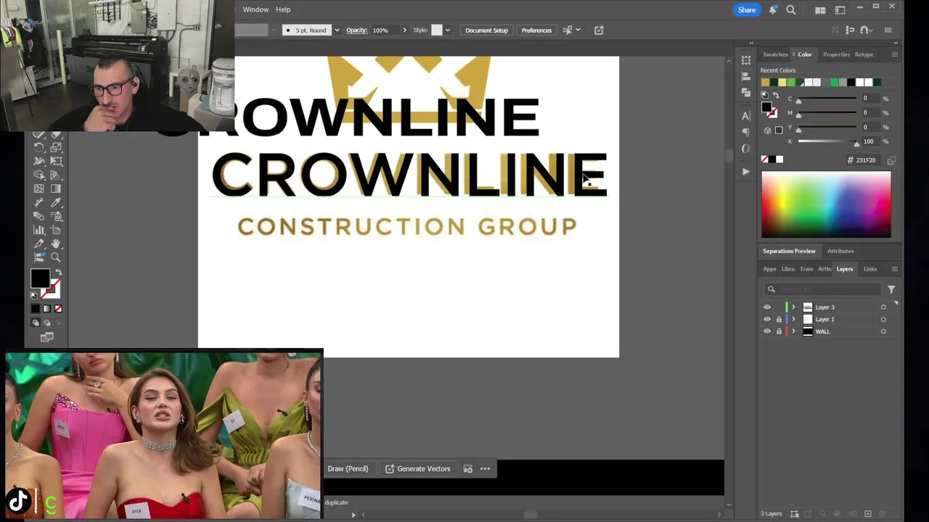Set None mode under fill box
Image resolution: width=929 pixels, height=522 pixels.
(58, 309)
